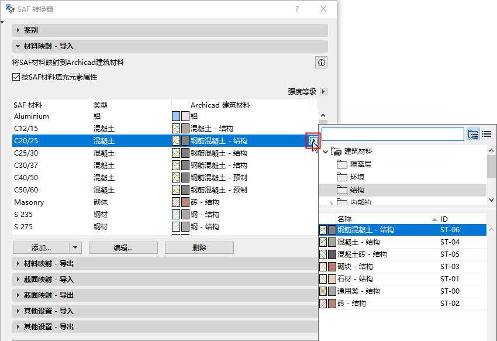Click the Archicad 建筑材料 column header
The image size is (497, 341).
coord(249,105)
